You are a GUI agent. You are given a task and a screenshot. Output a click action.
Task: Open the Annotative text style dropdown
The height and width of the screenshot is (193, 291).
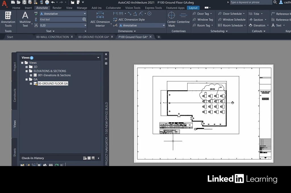85,14
